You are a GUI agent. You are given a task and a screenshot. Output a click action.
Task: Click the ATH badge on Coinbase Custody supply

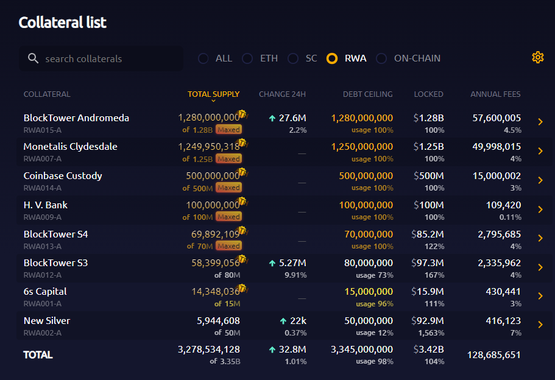(x=242, y=172)
